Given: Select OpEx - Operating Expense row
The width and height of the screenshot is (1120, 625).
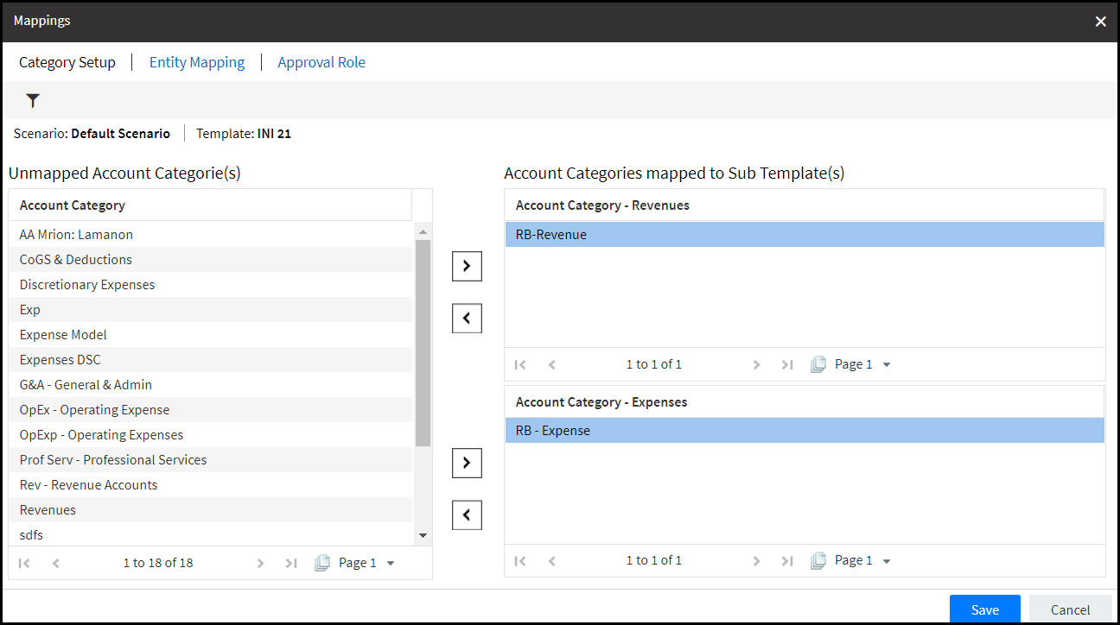Looking at the screenshot, I should [x=211, y=410].
